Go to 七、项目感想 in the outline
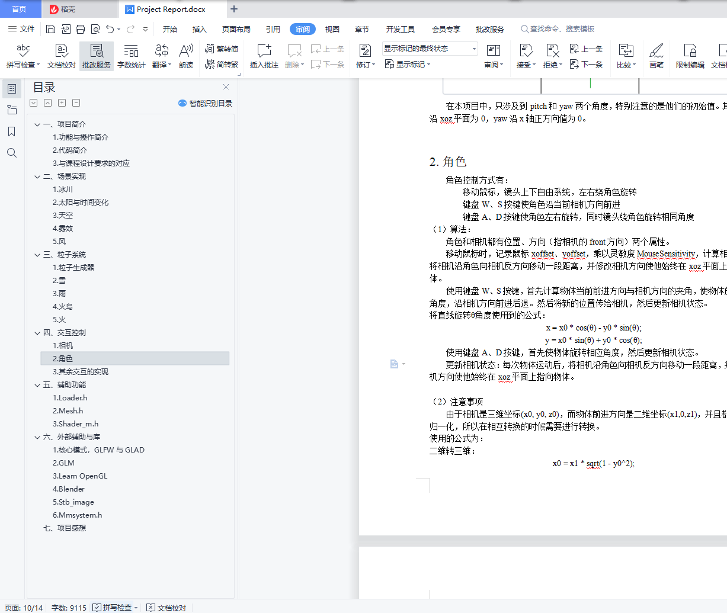The height and width of the screenshot is (613, 727). click(x=65, y=528)
